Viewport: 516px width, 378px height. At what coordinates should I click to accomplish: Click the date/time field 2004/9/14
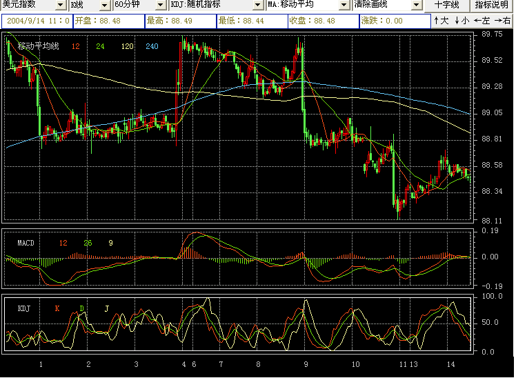[x=37, y=21]
